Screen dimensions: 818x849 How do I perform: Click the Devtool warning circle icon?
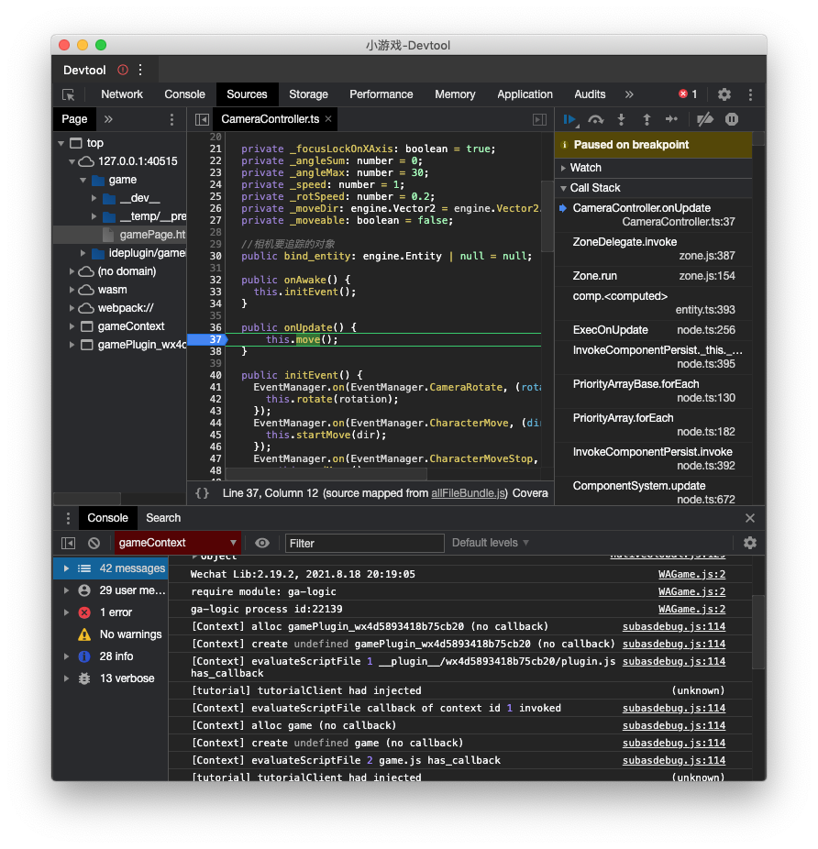coord(123,70)
